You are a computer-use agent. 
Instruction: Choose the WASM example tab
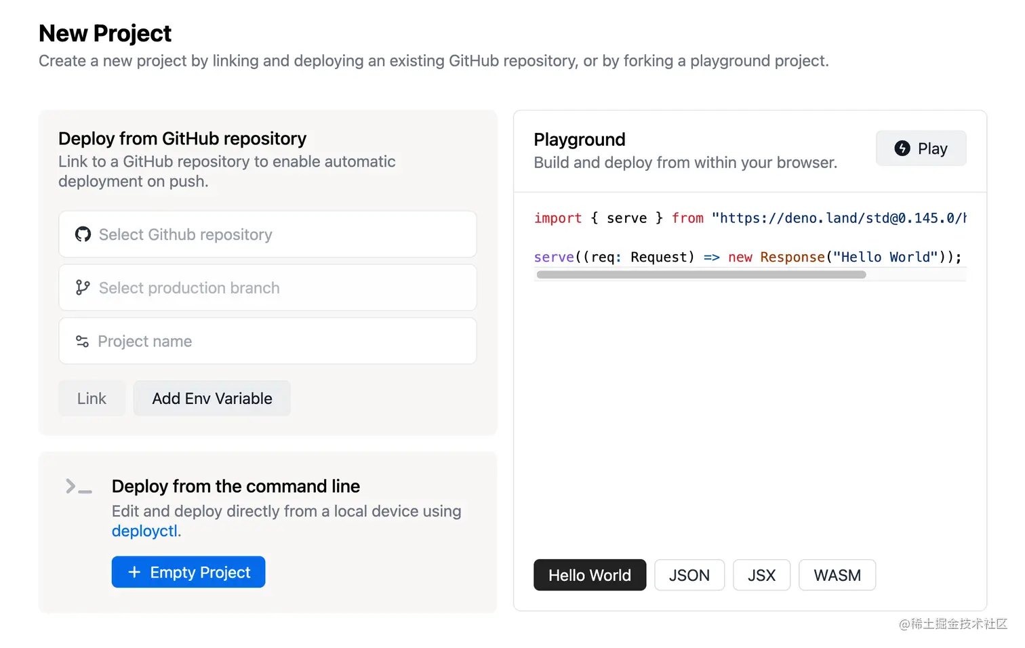coord(837,575)
